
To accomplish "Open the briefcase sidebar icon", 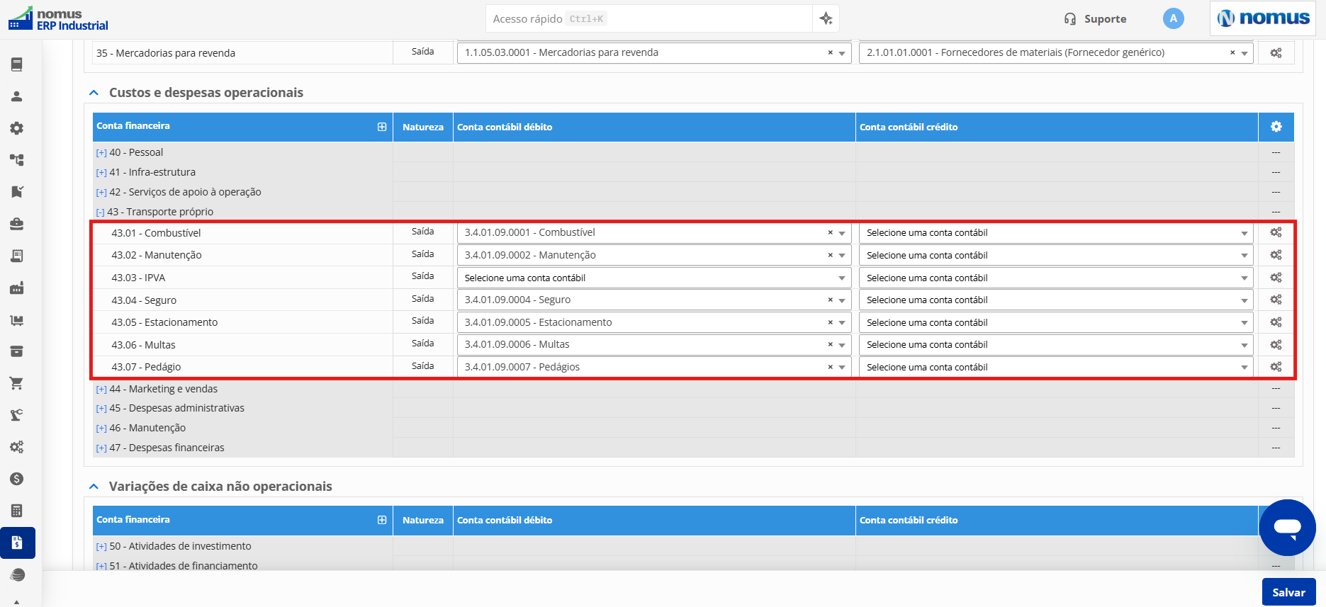I will pos(17,224).
